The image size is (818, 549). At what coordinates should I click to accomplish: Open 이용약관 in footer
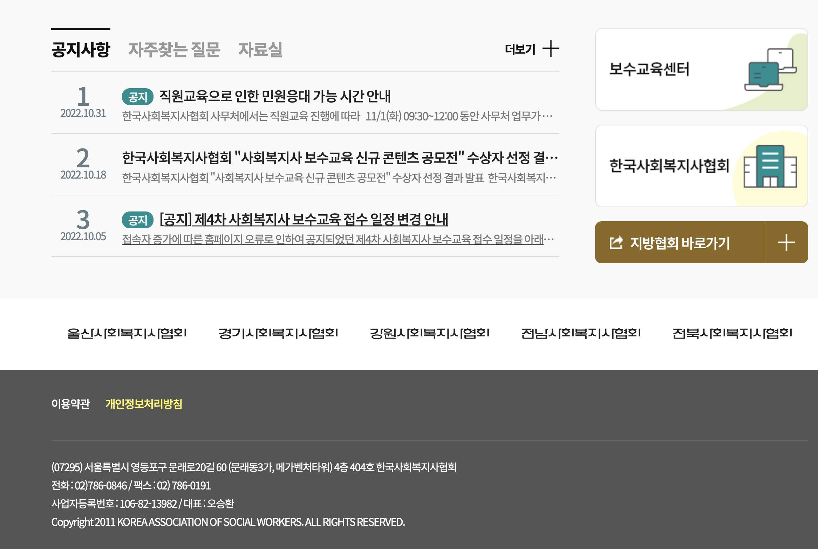pos(70,404)
